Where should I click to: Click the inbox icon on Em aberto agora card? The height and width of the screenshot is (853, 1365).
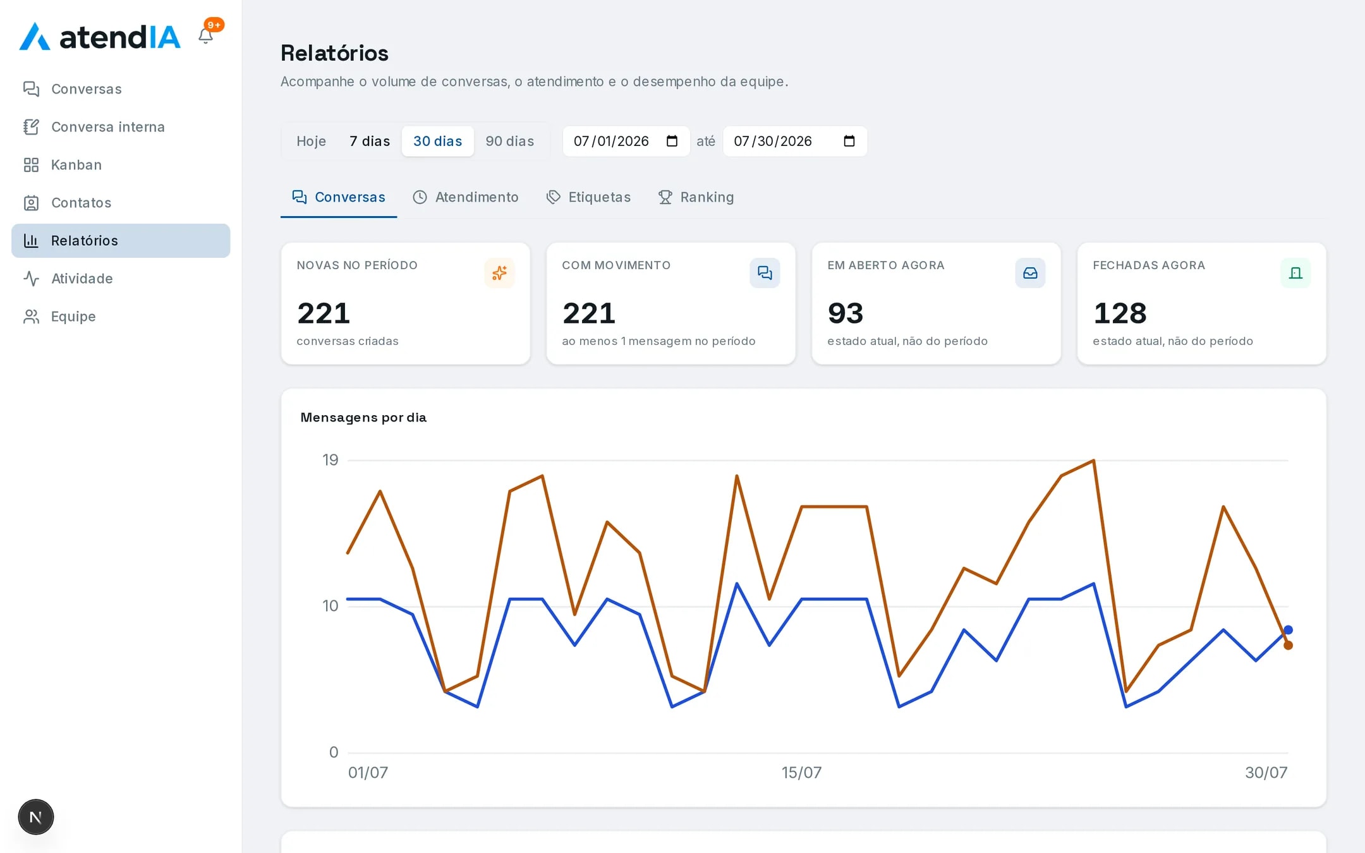(x=1030, y=273)
